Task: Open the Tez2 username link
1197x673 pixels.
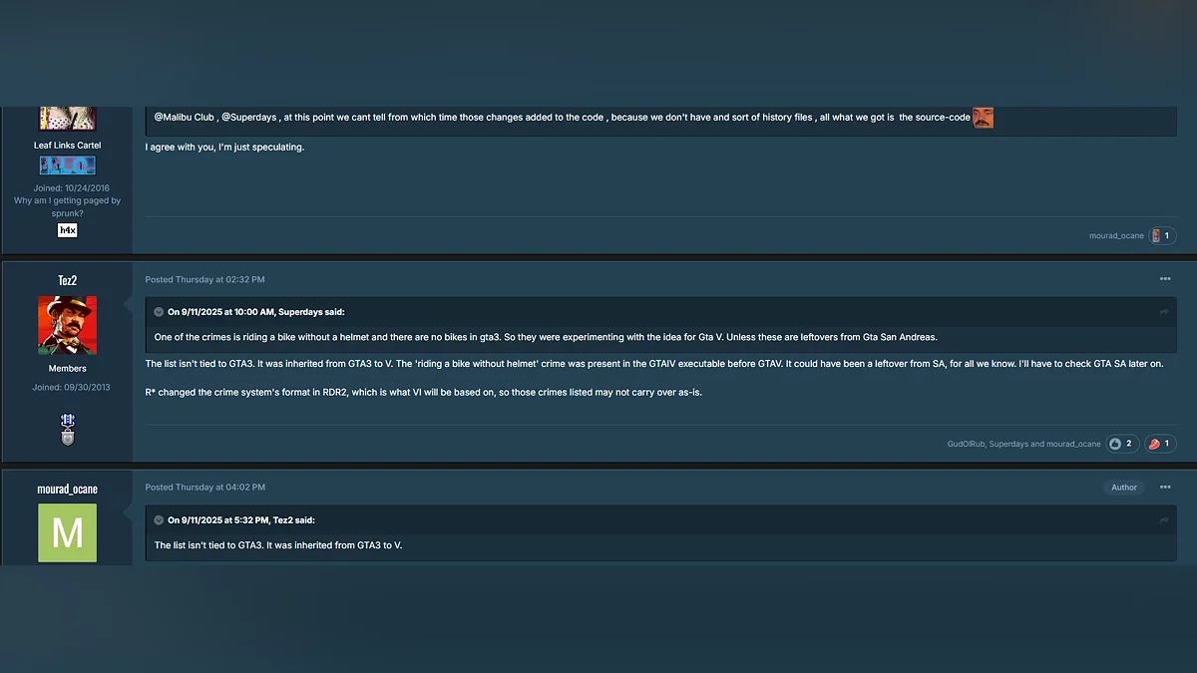Action: coord(67,281)
